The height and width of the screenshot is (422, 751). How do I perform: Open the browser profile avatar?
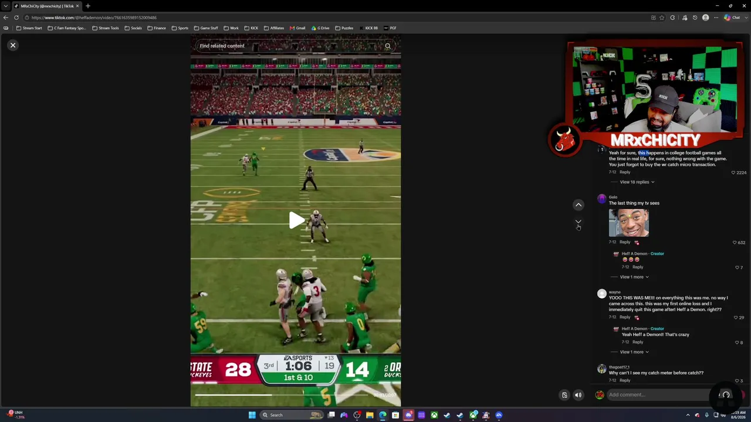click(705, 18)
